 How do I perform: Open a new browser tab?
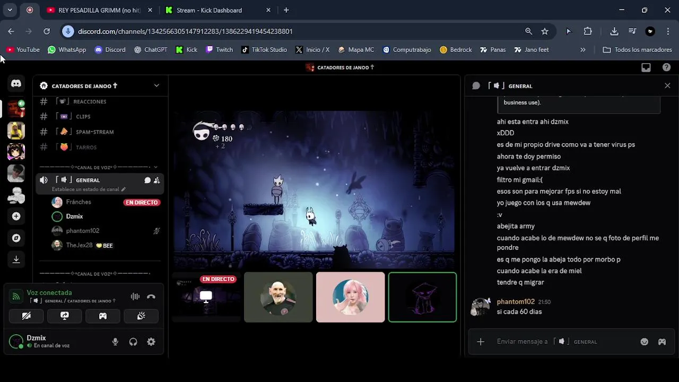286,10
